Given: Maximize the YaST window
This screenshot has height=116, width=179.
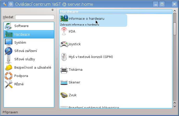Looking at the screenshot, I should coord(162,4).
